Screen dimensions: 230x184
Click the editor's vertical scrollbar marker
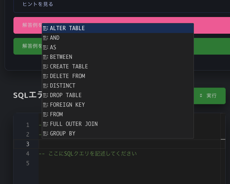[x=223, y=139]
